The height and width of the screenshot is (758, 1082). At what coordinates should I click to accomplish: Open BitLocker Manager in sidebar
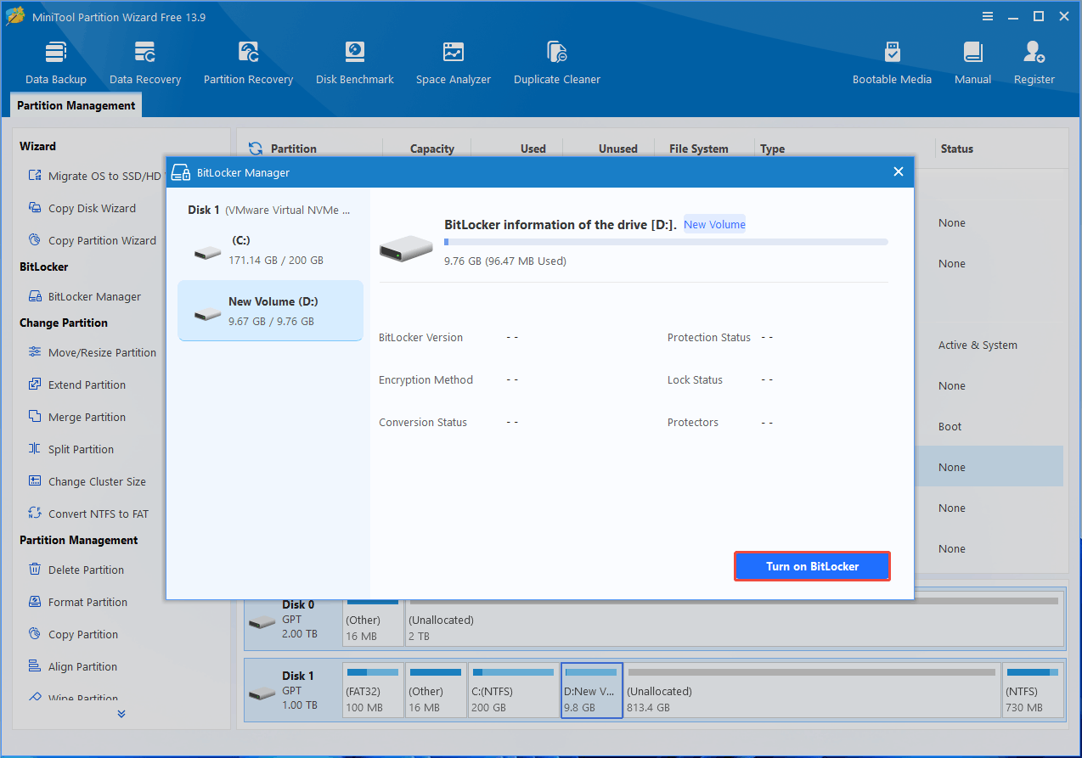(x=84, y=296)
